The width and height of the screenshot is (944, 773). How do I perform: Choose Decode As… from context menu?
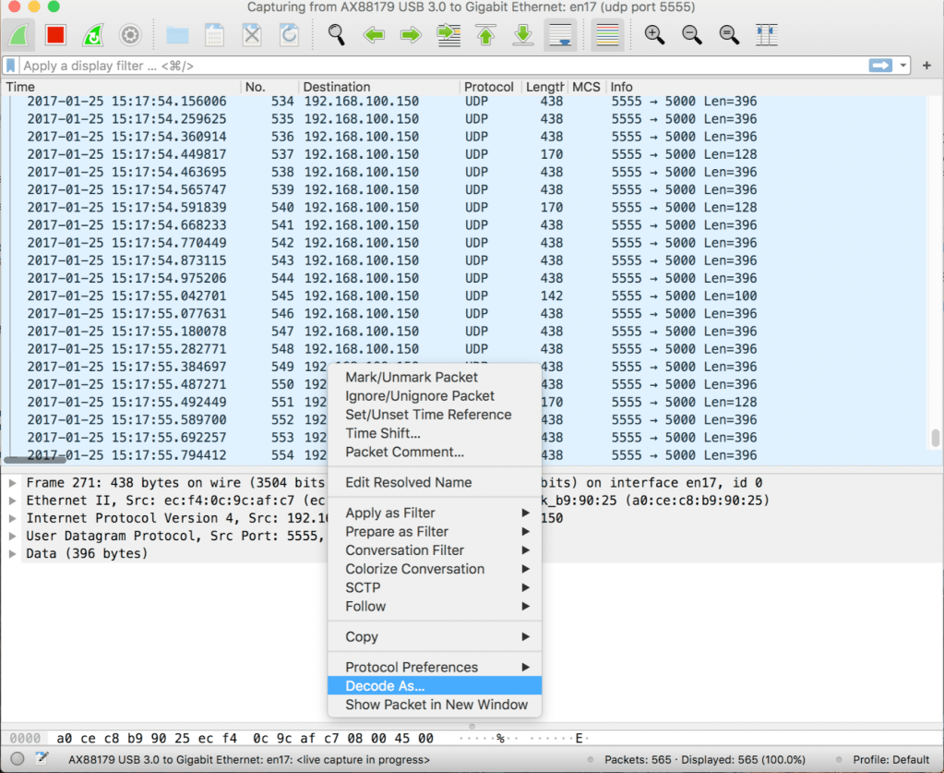385,685
